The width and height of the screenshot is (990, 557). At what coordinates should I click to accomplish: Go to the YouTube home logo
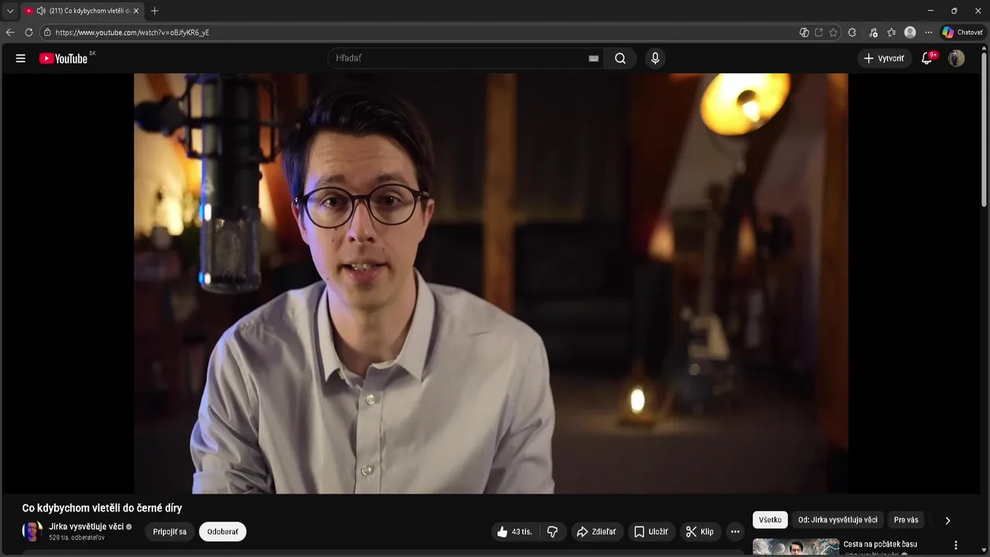pyautogui.click(x=63, y=58)
